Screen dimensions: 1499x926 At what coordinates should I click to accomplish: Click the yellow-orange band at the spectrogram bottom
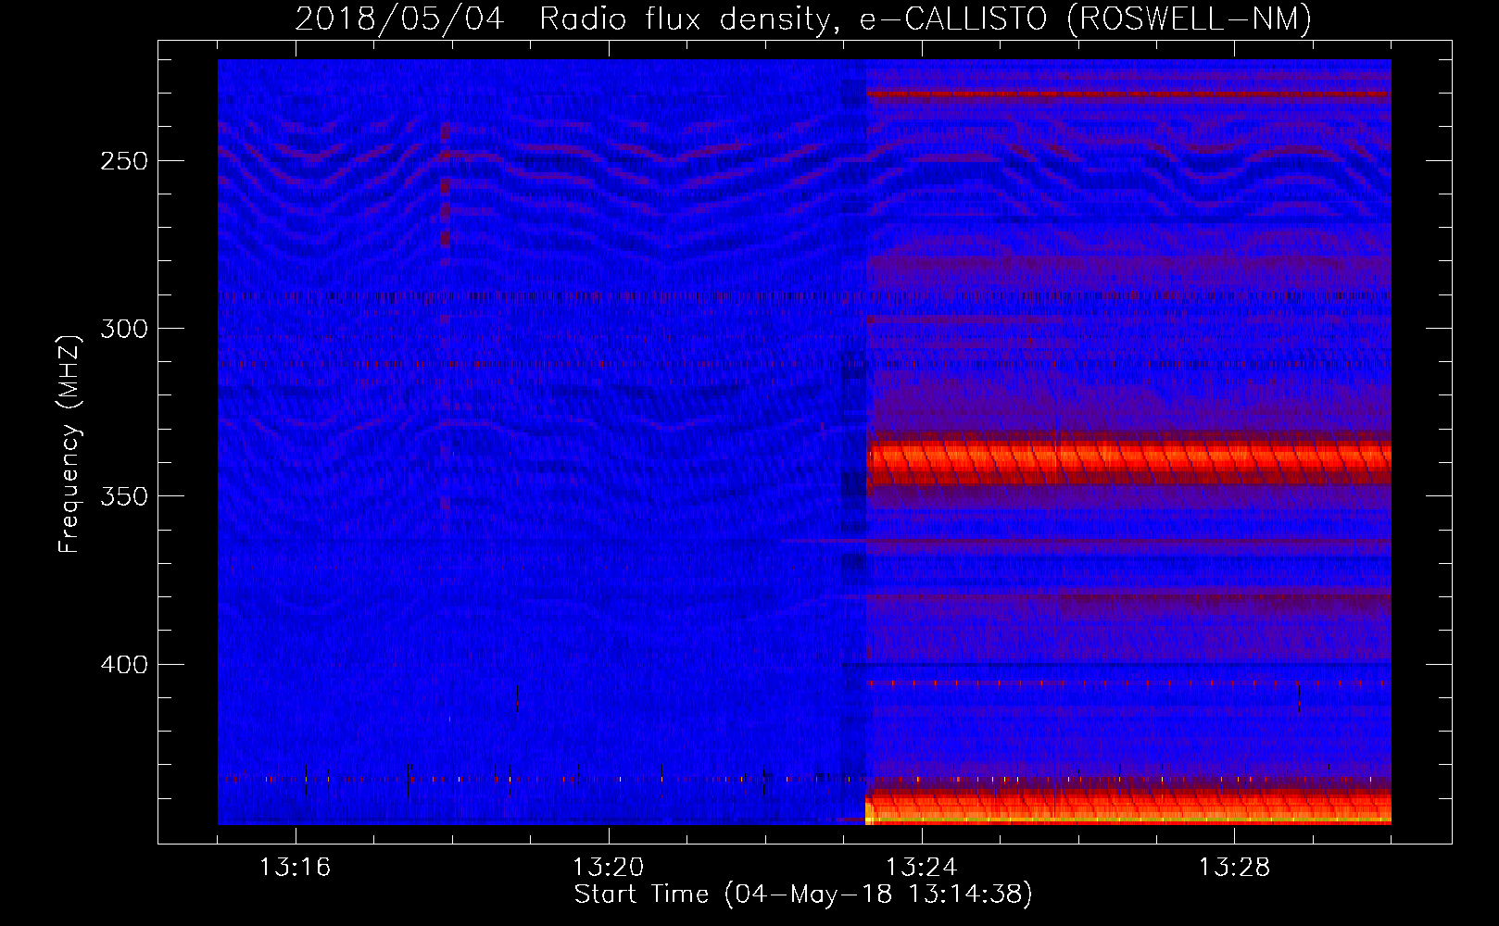click(1128, 807)
